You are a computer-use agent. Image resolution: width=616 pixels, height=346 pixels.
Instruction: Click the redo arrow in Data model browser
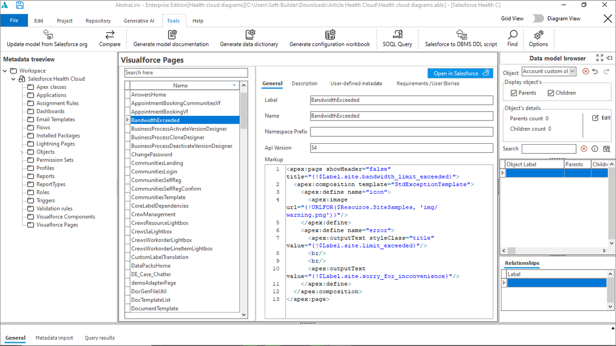pos(606,72)
